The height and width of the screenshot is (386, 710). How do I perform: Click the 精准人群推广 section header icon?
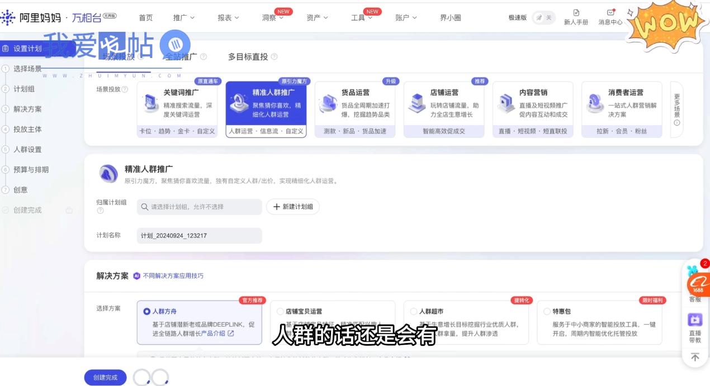click(x=108, y=174)
